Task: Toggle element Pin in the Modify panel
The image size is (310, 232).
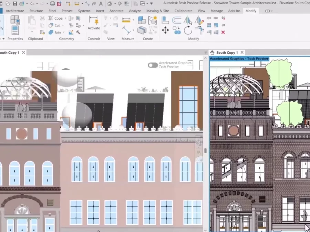Action: click(x=224, y=24)
